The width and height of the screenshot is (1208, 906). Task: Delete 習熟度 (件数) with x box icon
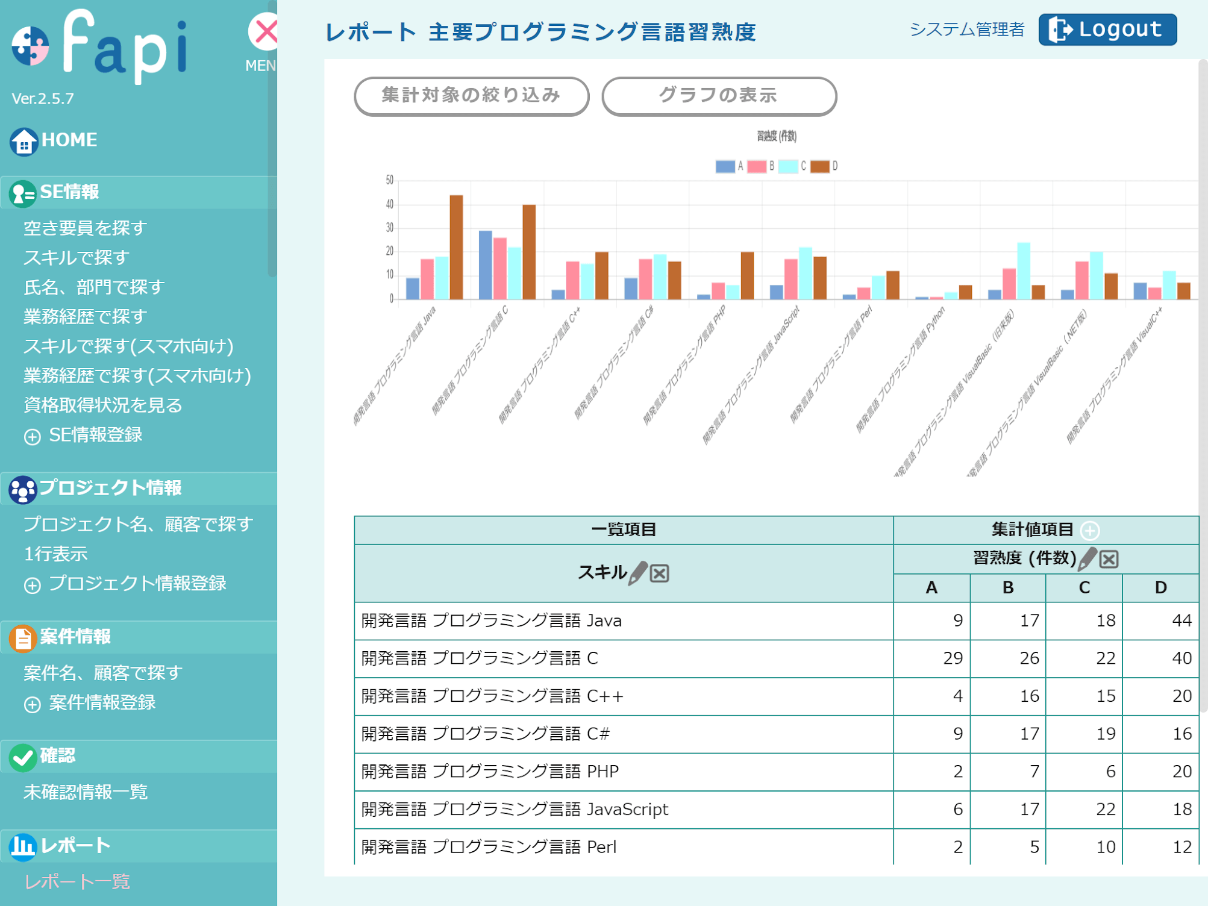[1109, 560]
